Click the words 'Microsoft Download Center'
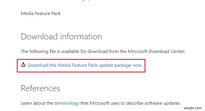Image resolution: width=205 pixels, height=111 pixels. [x=156, y=51]
